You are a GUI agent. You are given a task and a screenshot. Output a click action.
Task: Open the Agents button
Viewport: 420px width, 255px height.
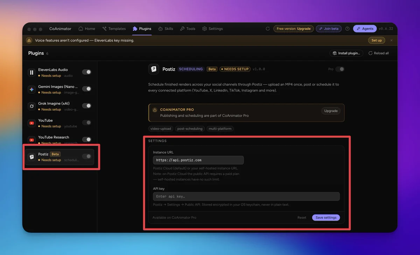point(365,29)
